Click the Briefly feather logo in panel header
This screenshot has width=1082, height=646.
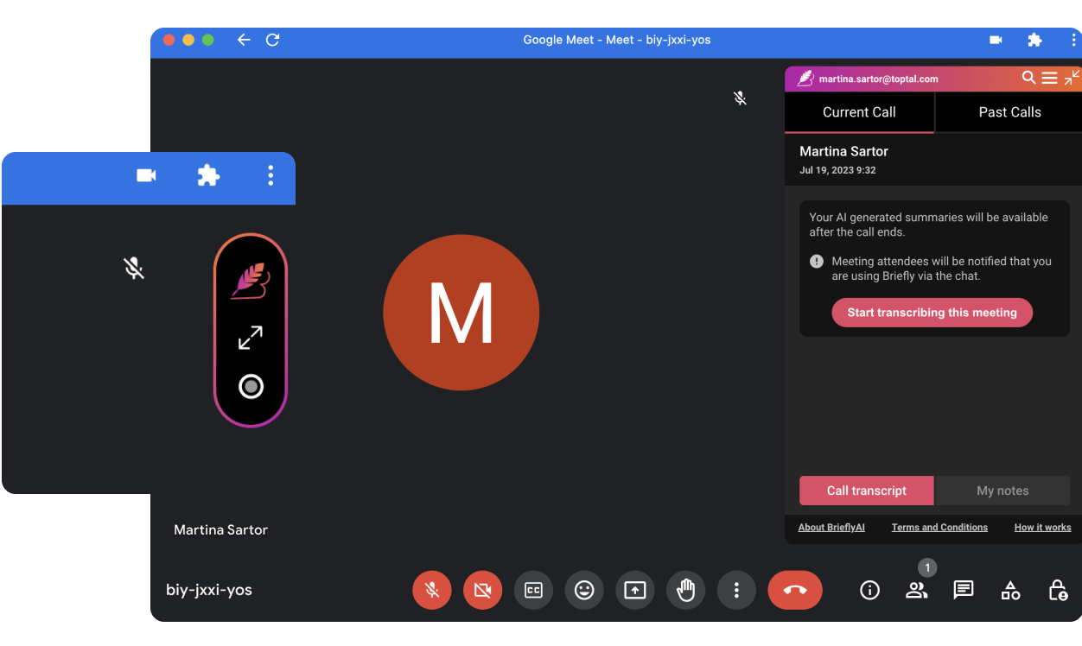[x=805, y=79]
